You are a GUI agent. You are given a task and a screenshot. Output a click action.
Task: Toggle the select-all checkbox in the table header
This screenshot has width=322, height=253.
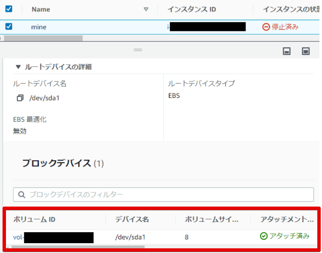click(9, 9)
